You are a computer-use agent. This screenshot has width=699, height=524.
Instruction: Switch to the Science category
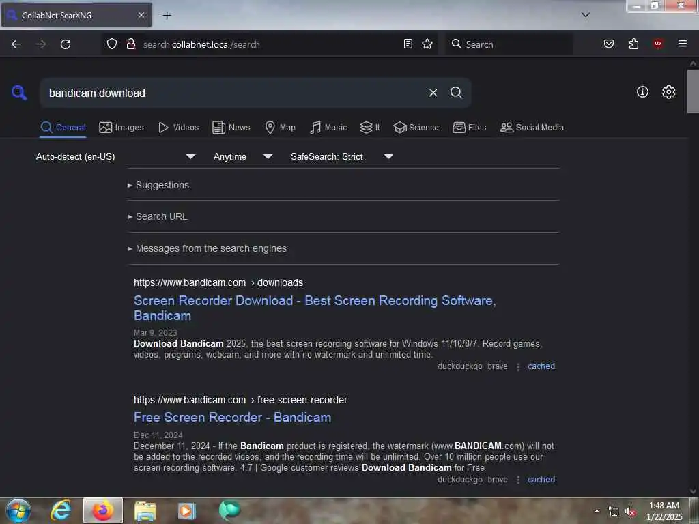[416, 128]
